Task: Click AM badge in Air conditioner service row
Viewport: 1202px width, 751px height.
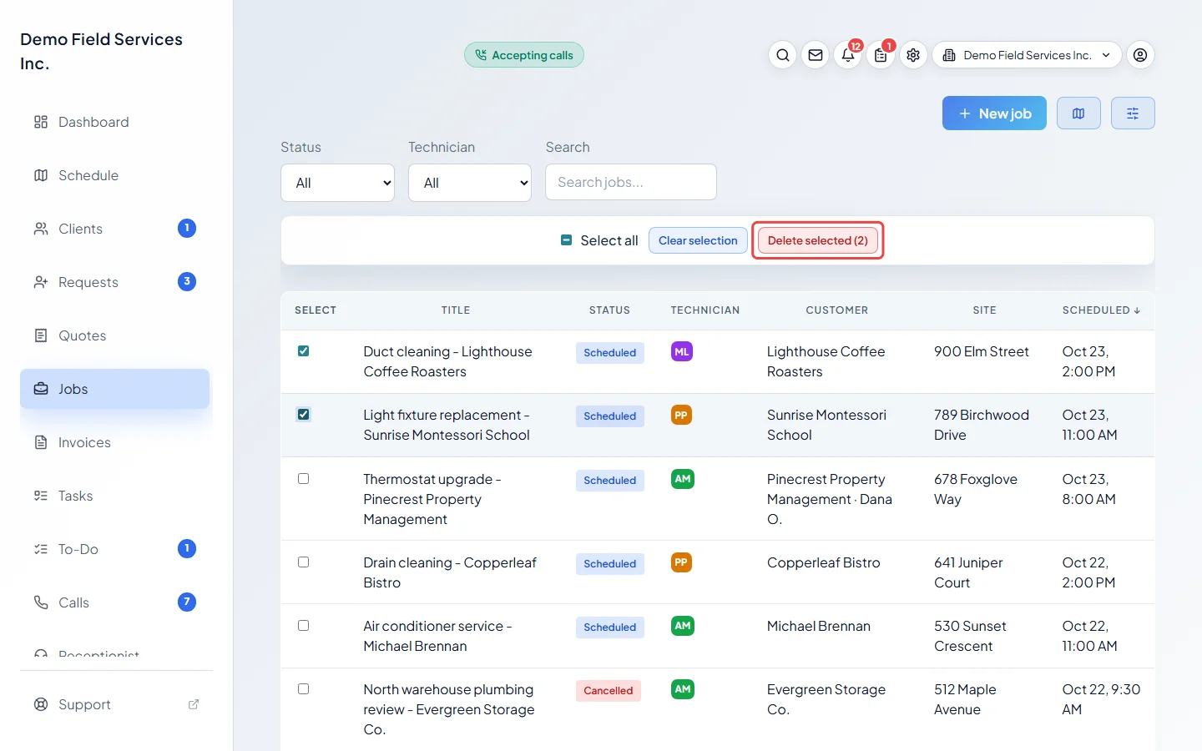Action: 683,626
